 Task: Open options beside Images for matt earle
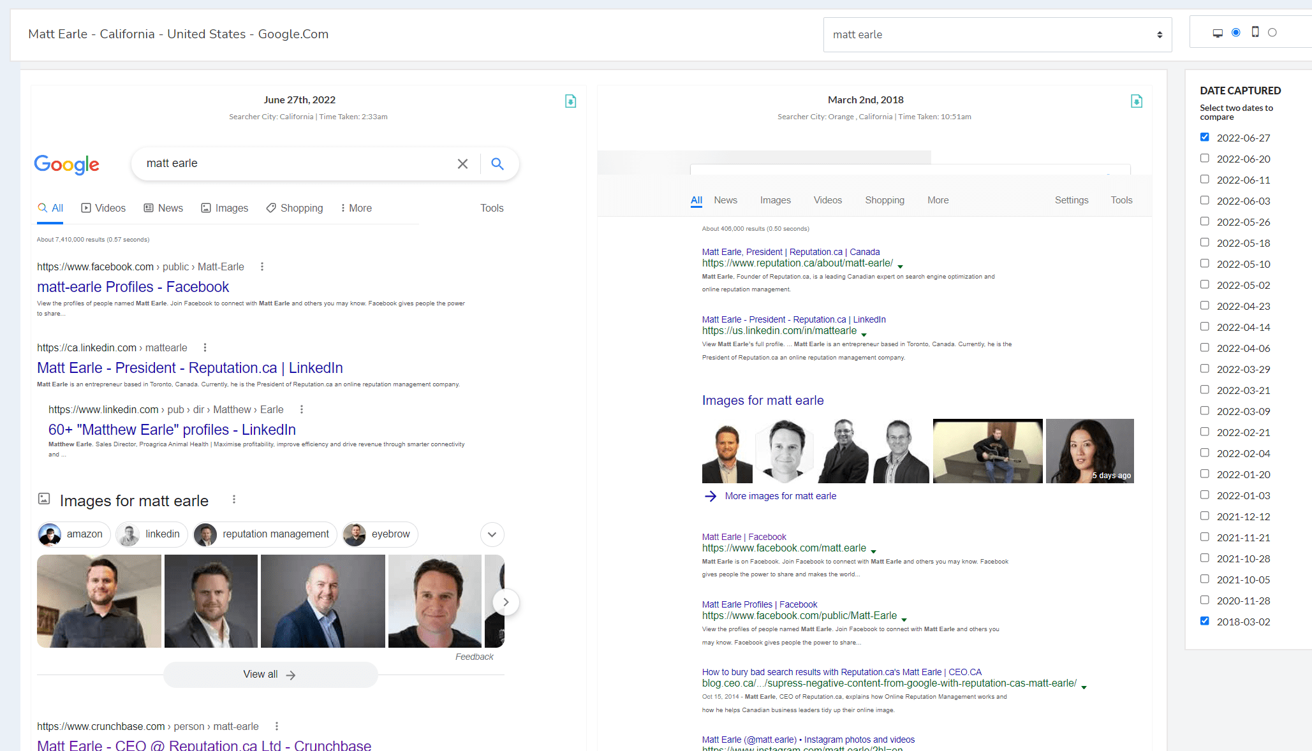pos(234,499)
